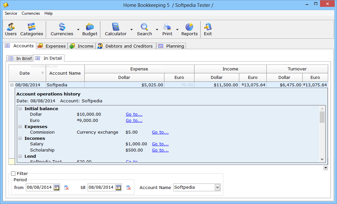Screen dimensions: 337x204
Task: Select the $11,500.00 income cell
Action: tap(217, 85)
